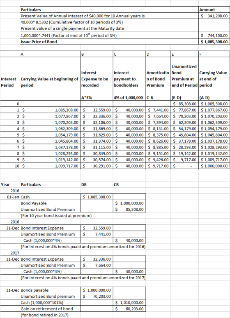Select the $ 744,100.00 amount cell
This screenshot has height=318, width=230.
pyautogui.click(x=214, y=35)
